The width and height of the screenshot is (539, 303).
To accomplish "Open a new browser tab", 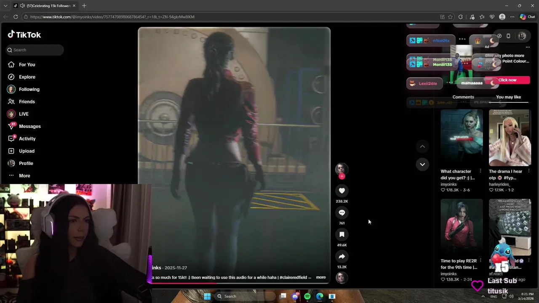I will (x=84, y=5).
